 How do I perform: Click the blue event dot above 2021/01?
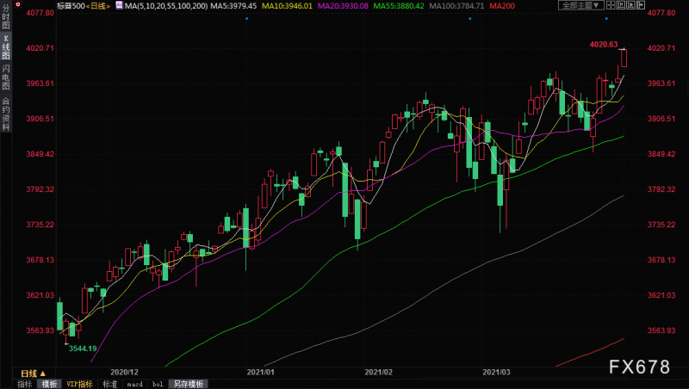pyautogui.click(x=247, y=18)
